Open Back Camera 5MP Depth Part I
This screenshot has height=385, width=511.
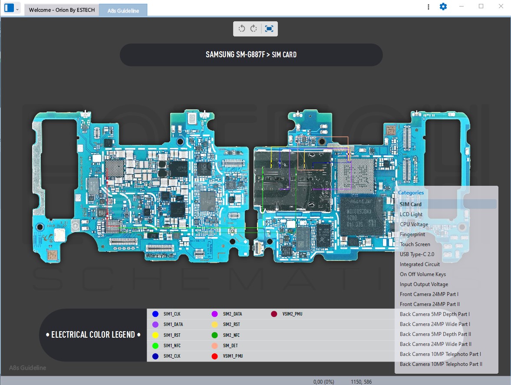point(435,314)
